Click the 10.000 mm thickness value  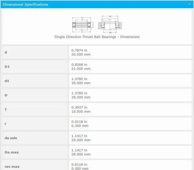(x=81, y=112)
